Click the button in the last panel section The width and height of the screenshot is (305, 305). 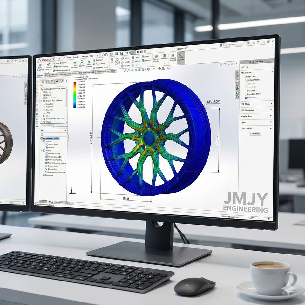click(255, 134)
